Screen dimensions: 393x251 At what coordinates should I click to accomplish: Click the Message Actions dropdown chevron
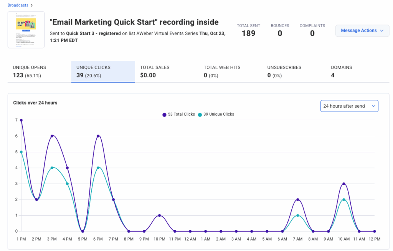[382, 30]
